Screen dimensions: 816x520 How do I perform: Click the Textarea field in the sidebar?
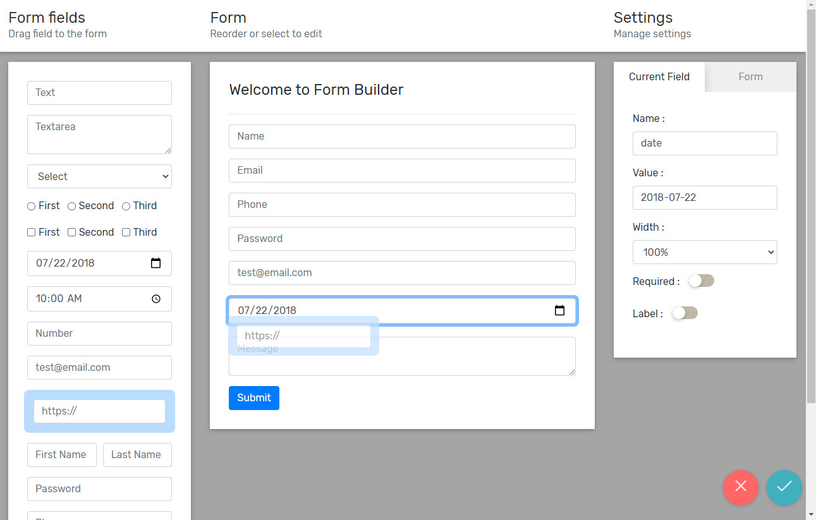click(99, 134)
